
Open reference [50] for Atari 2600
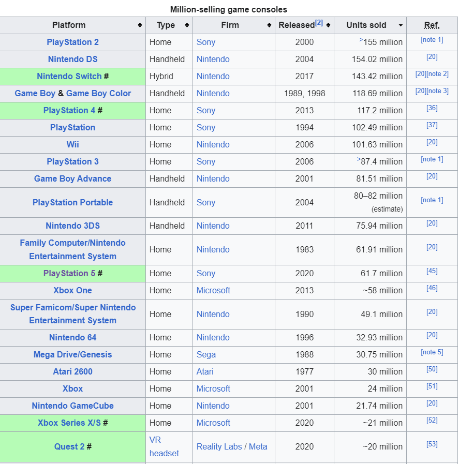[432, 369]
